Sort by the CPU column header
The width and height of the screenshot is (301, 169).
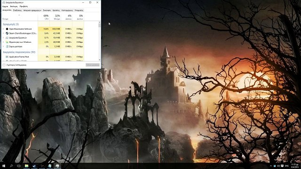tap(44, 17)
